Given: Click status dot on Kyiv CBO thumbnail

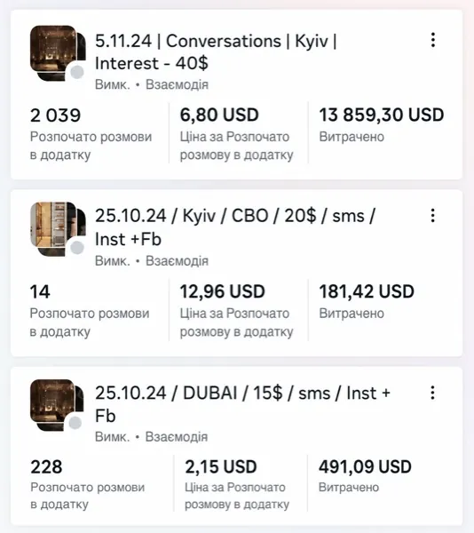Looking at the screenshot, I should pos(77,248).
